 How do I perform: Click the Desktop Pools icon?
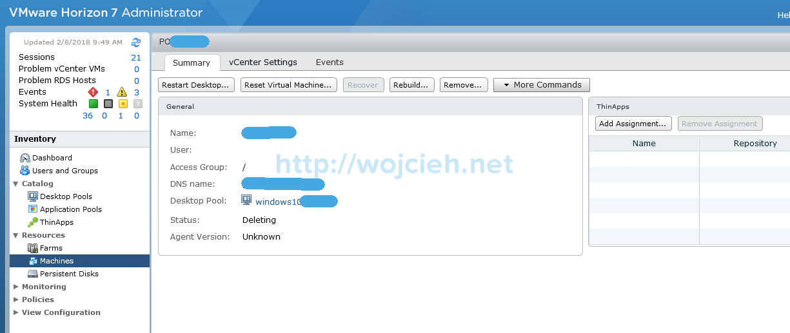pyautogui.click(x=33, y=196)
